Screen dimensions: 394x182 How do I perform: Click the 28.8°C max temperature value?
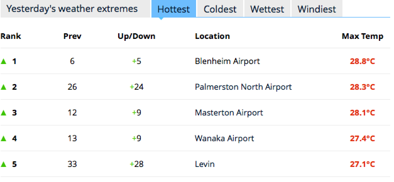363,61
